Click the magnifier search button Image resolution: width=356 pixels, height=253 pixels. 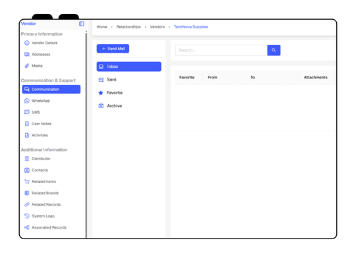[274, 50]
